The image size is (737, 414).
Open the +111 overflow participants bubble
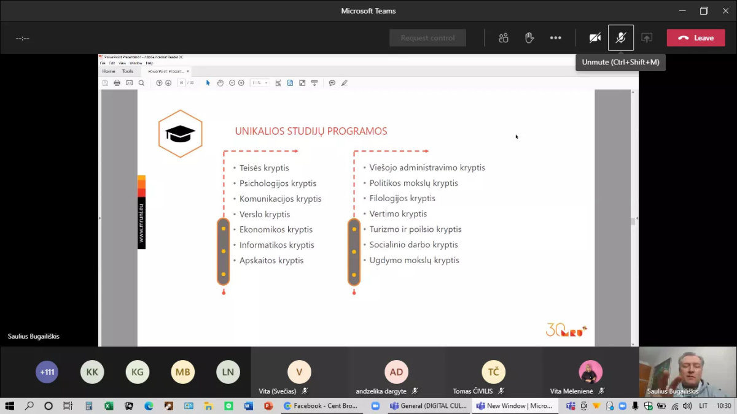pyautogui.click(x=47, y=372)
